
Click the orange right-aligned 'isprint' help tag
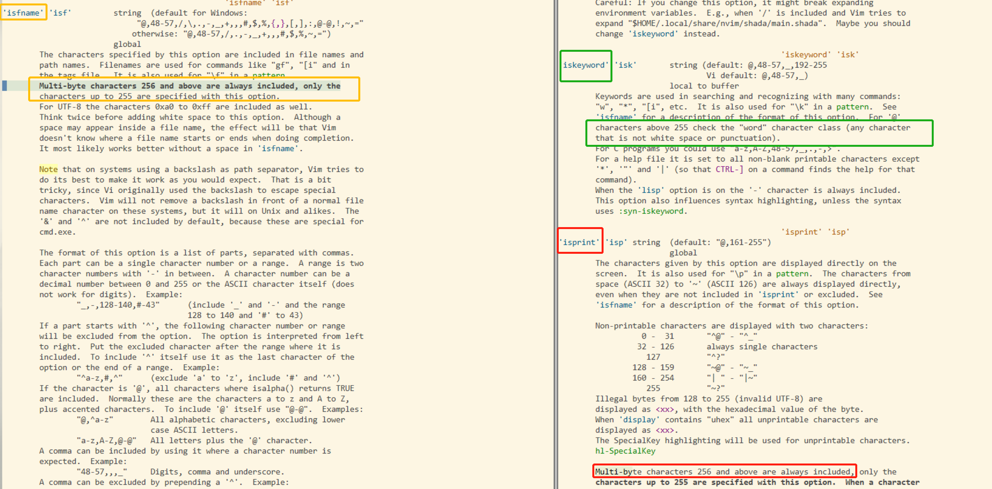801,232
